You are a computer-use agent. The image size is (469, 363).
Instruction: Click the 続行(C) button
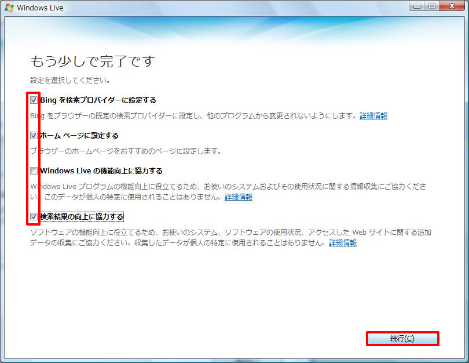[x=402, y=339]
